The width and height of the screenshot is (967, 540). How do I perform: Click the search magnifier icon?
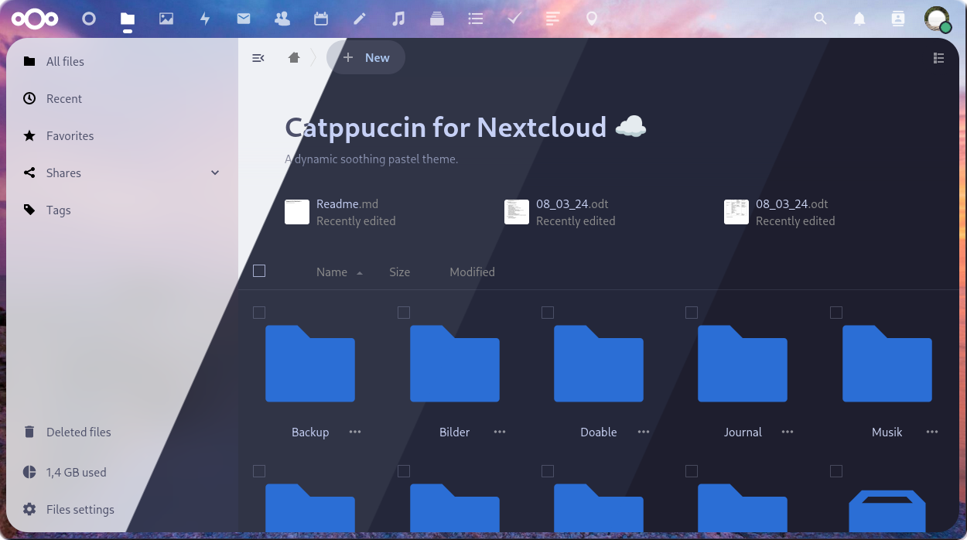click(821, 19)
